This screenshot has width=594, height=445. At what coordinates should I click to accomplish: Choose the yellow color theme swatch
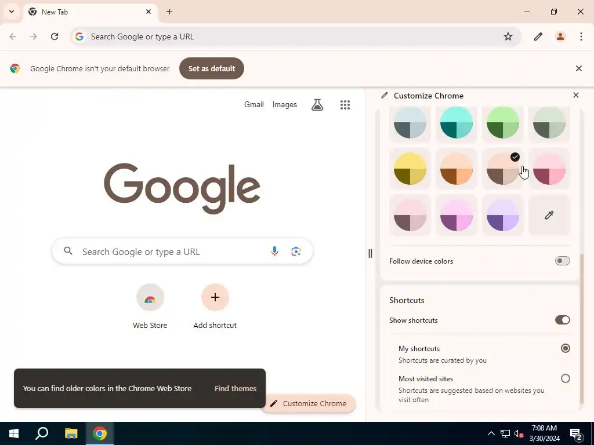(x=410, y=169)
